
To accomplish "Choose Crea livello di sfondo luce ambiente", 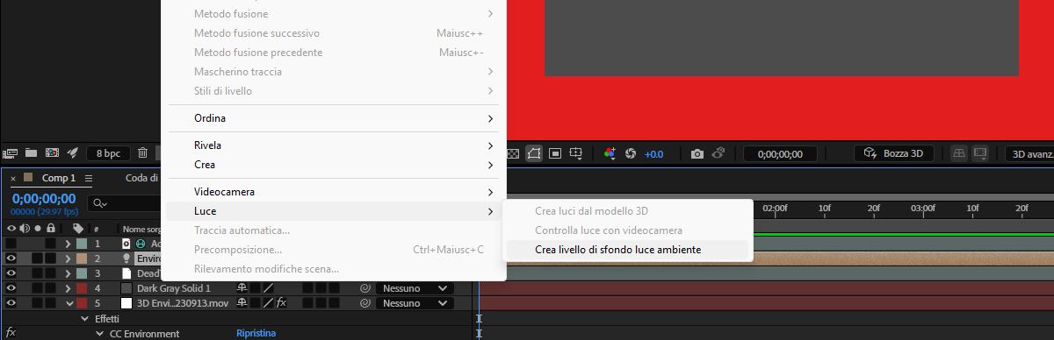I will coord(627,250).
